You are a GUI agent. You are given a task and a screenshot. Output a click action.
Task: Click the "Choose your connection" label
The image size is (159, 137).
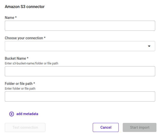coord(24,38)
